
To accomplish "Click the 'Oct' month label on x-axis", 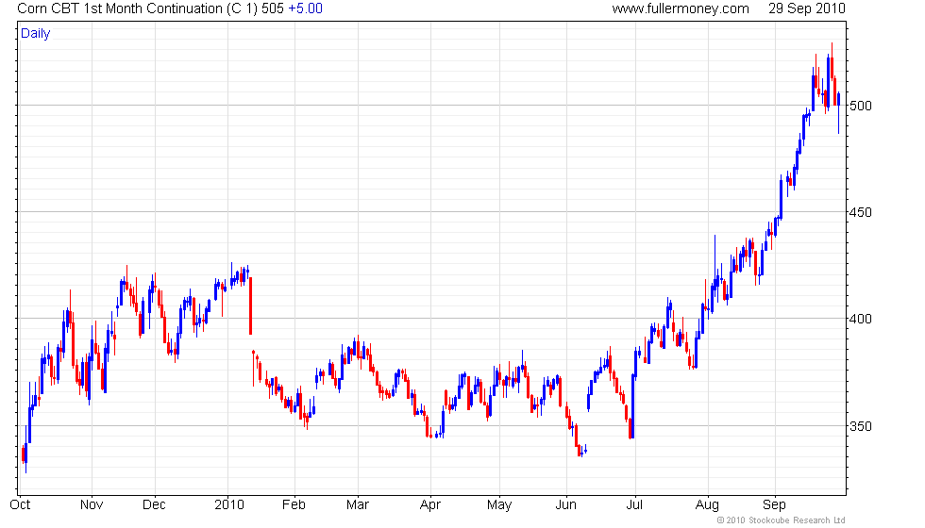I will tap(20, 504).
